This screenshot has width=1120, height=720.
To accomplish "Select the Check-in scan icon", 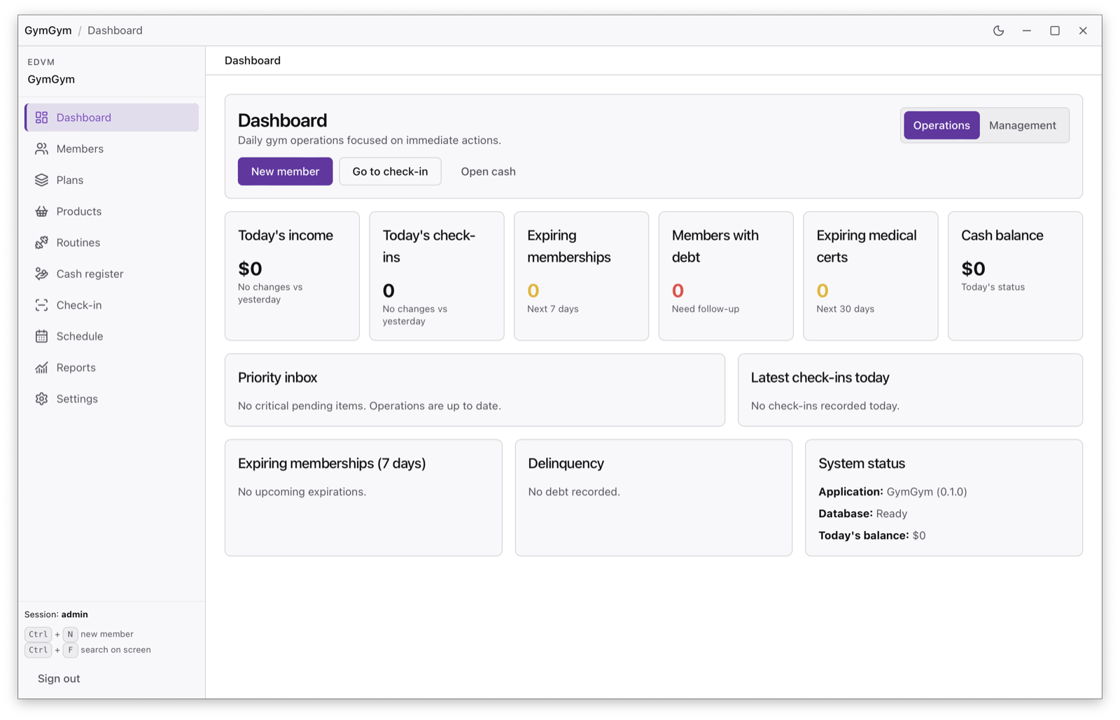I will (42, 304).
